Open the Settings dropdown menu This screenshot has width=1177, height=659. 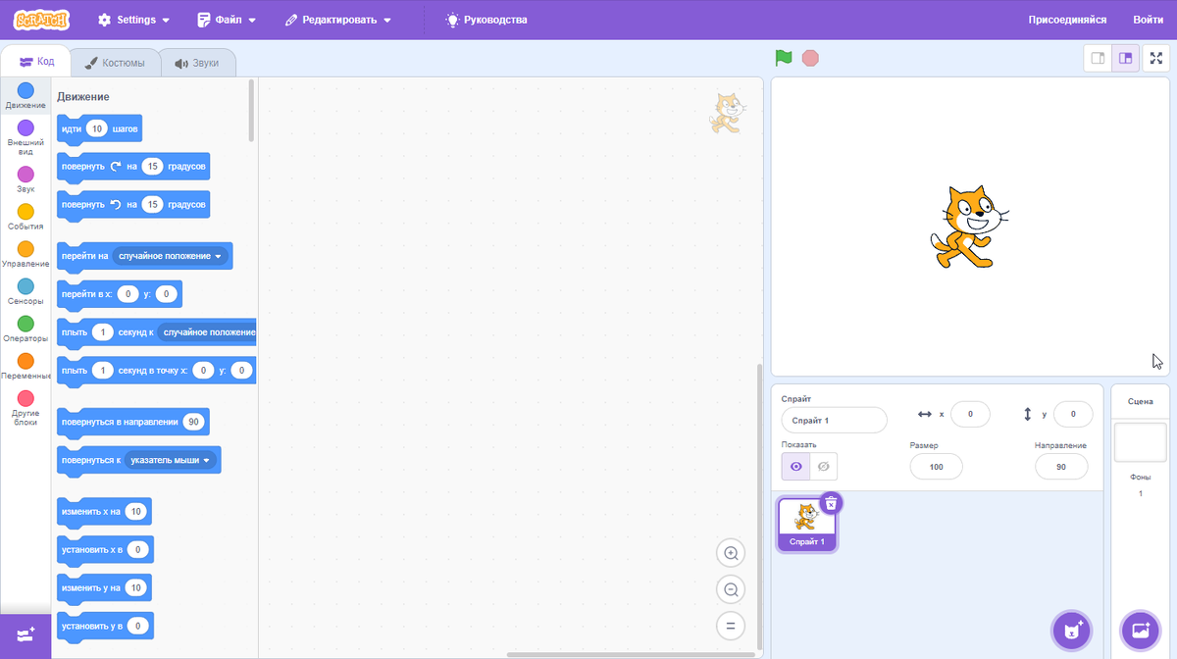point(133,20)
